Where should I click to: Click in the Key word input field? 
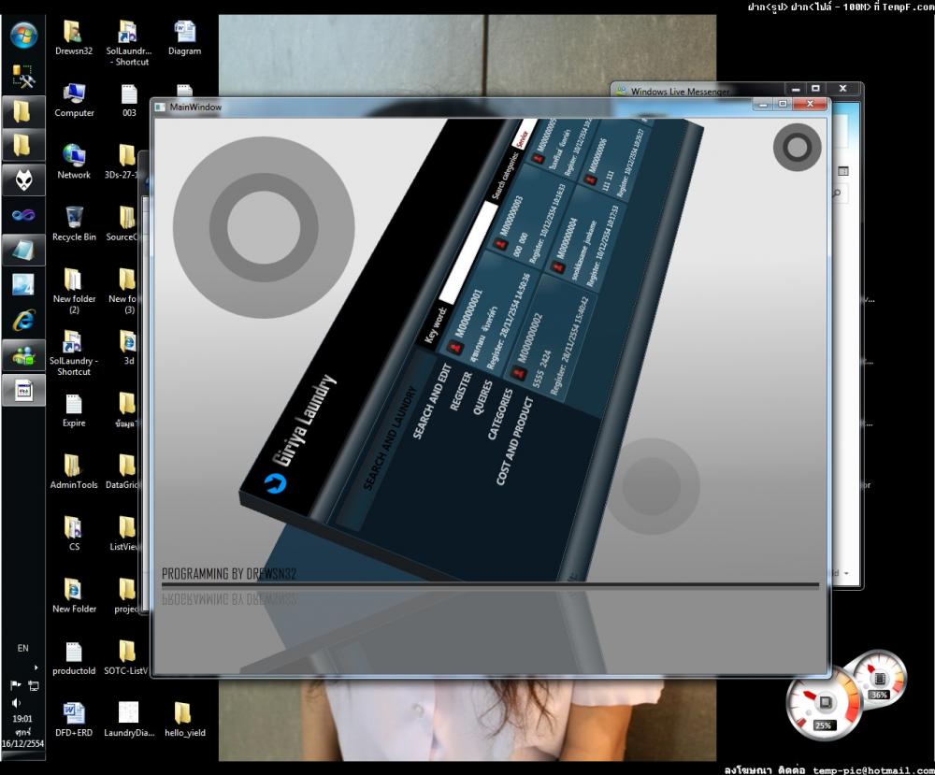(x=468, y=253)
